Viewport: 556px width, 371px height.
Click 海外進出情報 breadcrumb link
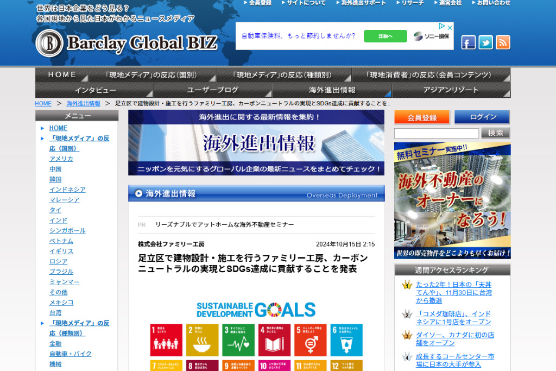point(83,103)
